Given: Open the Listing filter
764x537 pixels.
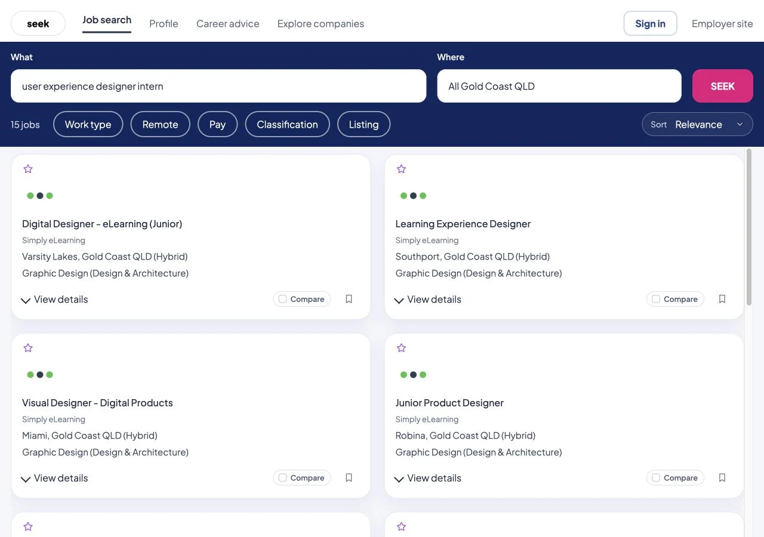Looking at the screenshot, I should [363, 125].
